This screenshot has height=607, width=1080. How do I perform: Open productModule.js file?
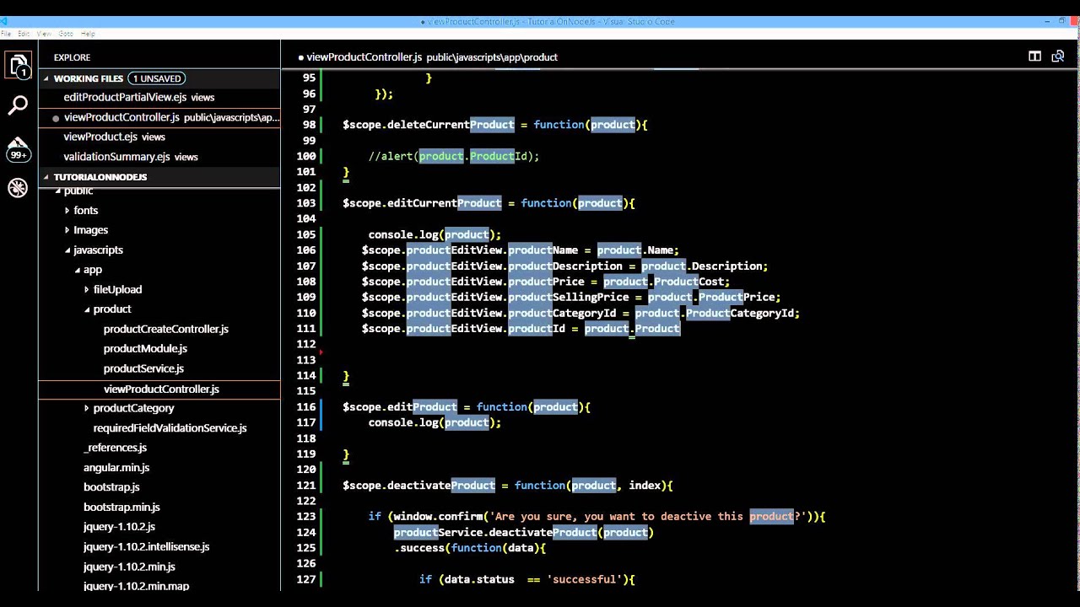[x=145, y=348]
